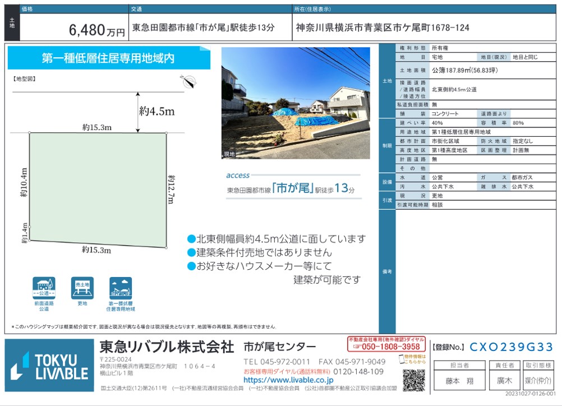Click the 土地 section tab on the table
The image size is (562, 406).
pyautogui.click(x=387, y=81)
